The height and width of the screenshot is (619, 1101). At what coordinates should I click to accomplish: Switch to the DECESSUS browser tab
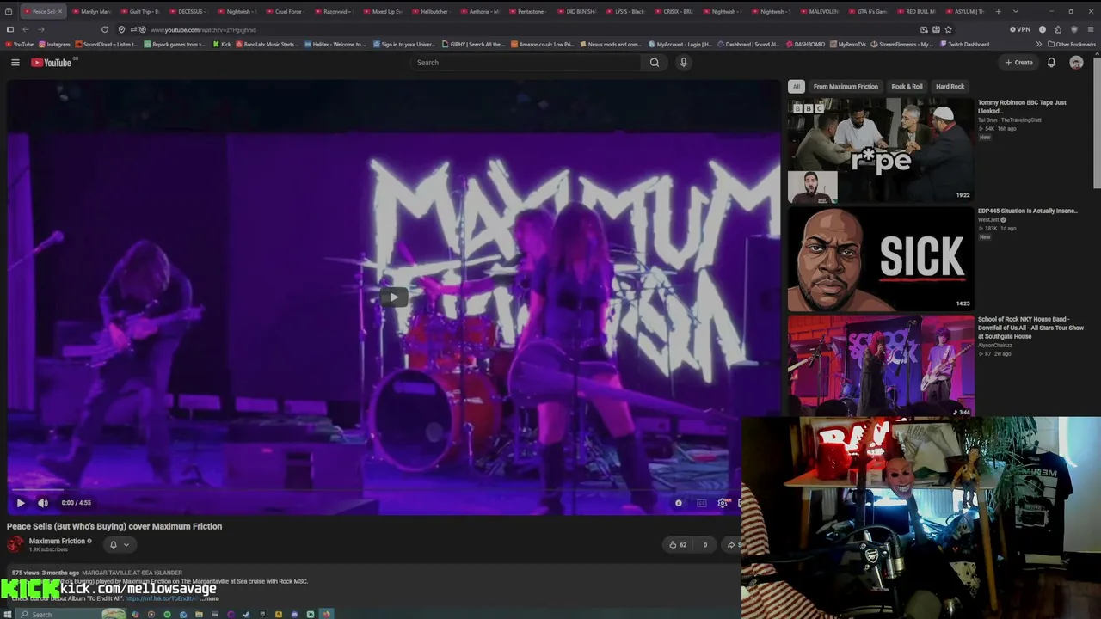189,11
